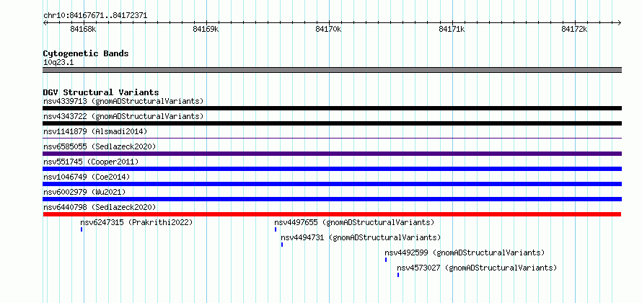
Task: Click the 84172k ruler tick label
Action: click(x=574, y=29)
